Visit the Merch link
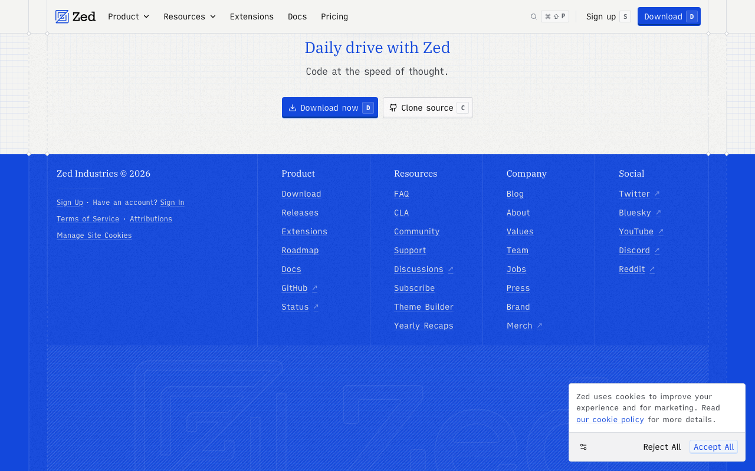 click(x=519, y=326)
